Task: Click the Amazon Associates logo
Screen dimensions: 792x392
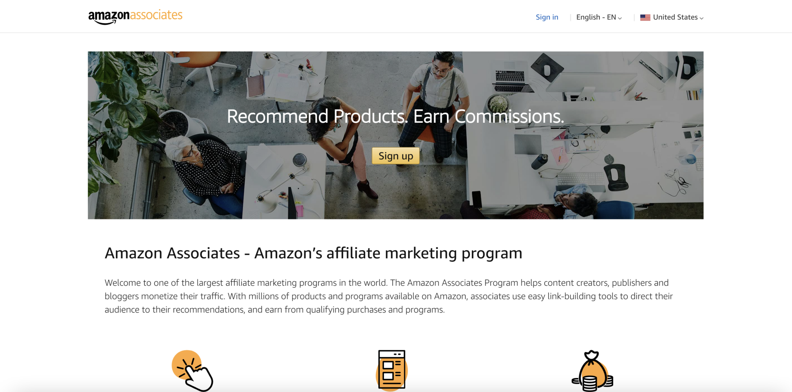Action: click(135, 17)
